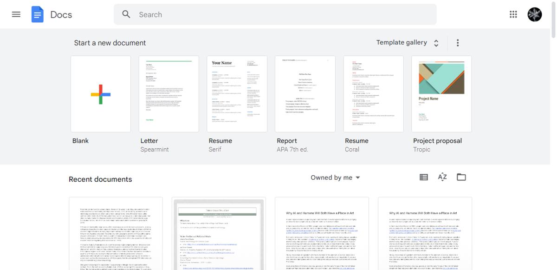557x270 pixels.
Task: Open the Letter Spearmint template
Action: tap(168, 93)
